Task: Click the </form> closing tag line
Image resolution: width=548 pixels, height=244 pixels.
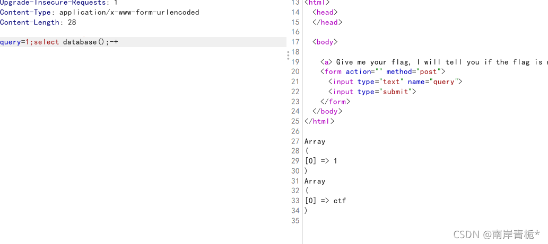Action: point(335,102)
